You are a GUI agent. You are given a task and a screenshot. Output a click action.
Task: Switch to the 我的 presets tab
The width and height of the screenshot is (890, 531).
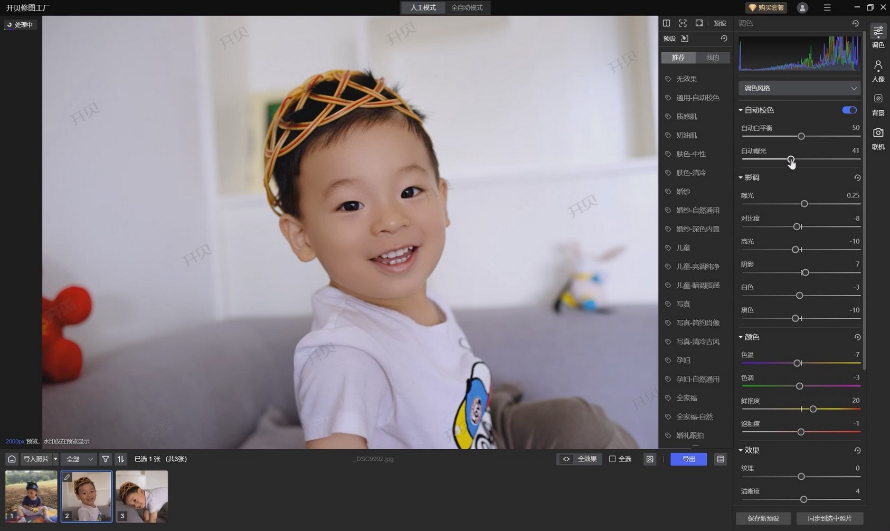click(x=712, y=58)
